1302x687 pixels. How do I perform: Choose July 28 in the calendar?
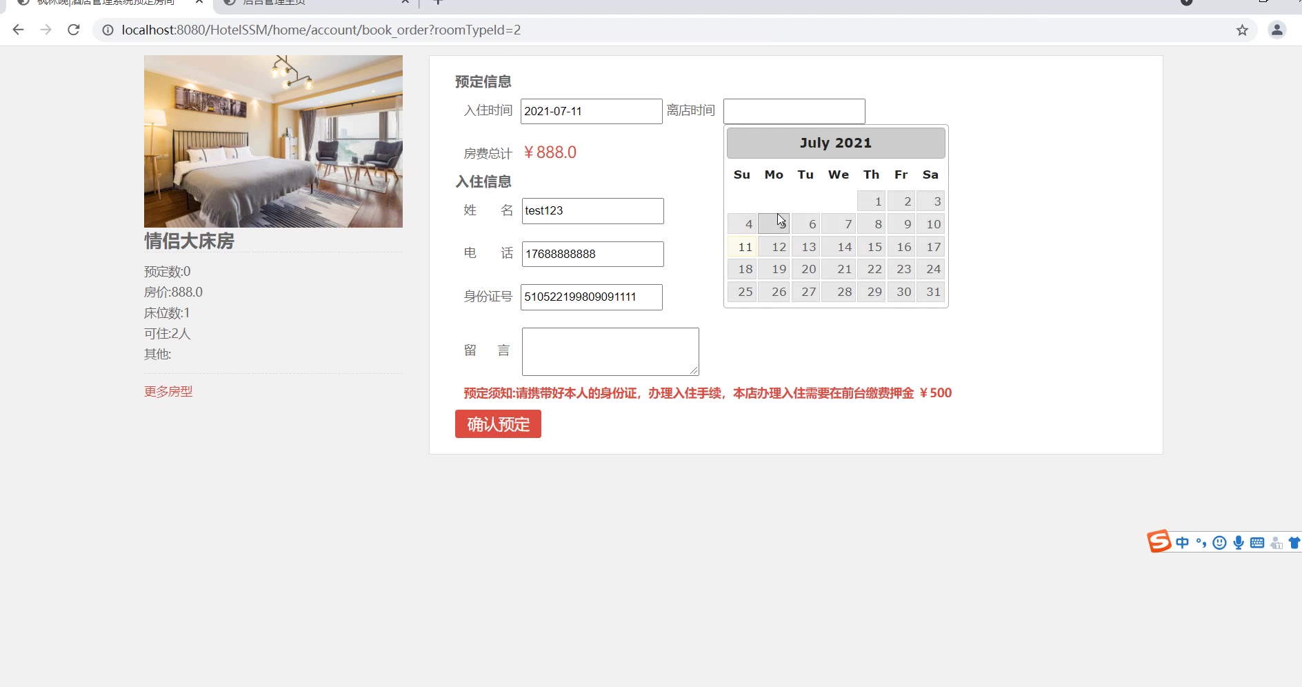point(838,292)
